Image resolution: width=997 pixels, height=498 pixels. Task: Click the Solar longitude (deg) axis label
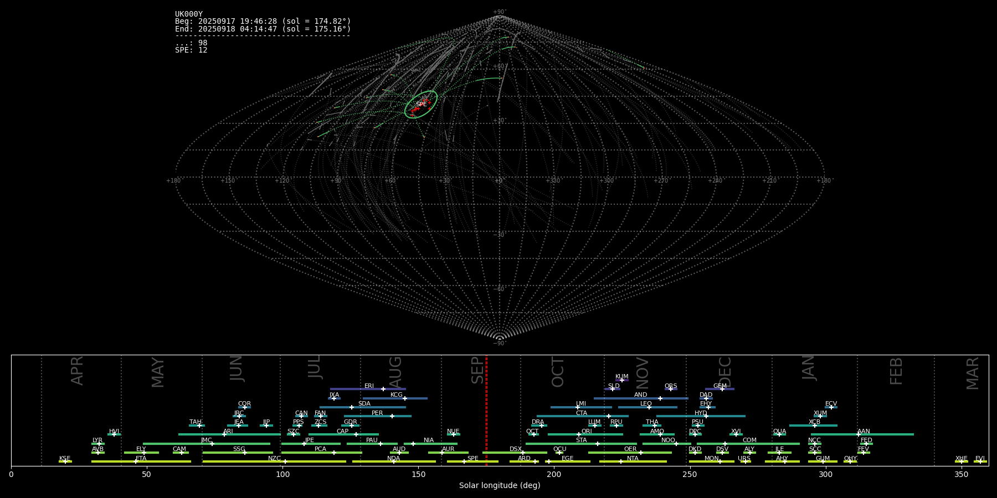click(500, 486)
